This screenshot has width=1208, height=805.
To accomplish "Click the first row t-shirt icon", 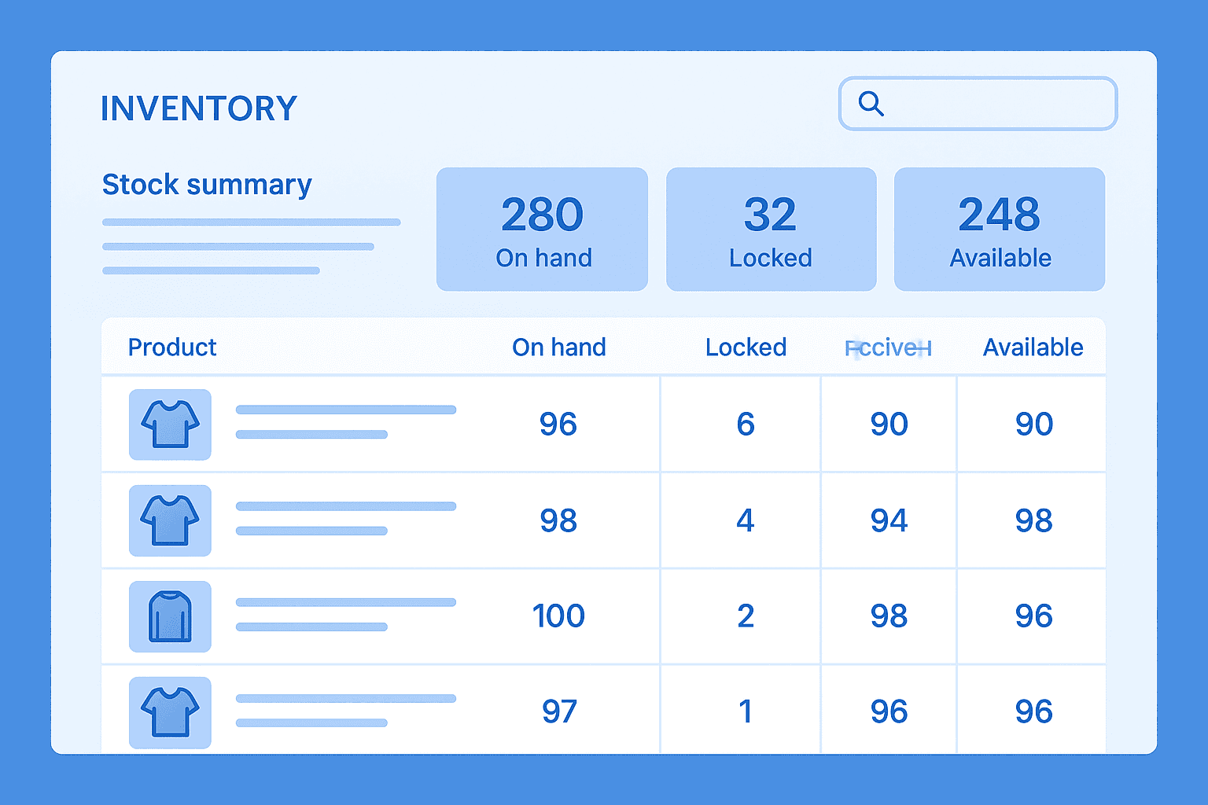I will tap(170, 425).
